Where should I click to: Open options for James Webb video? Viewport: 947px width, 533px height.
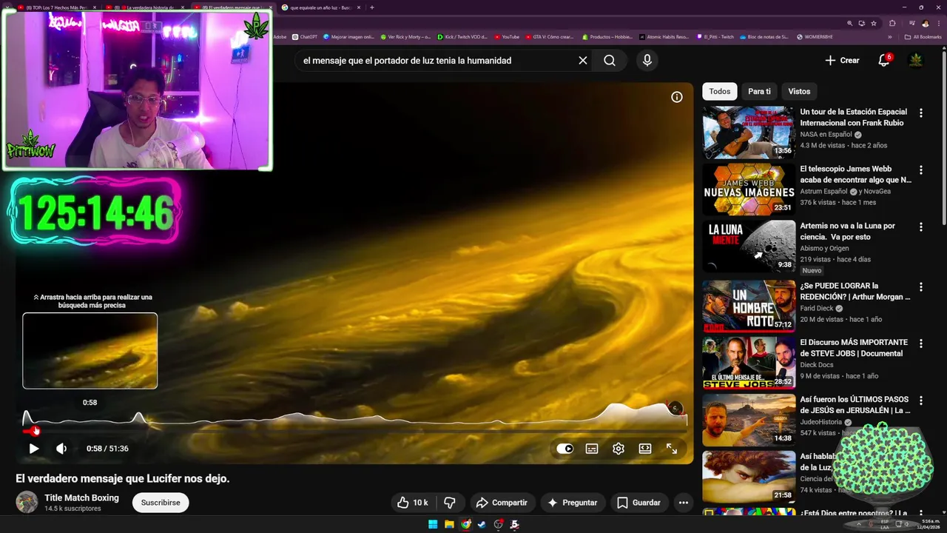click(921, 170)
